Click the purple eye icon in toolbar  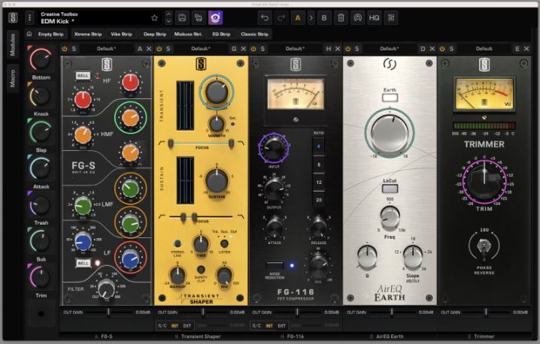216,17
